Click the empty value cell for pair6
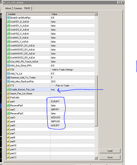Image resolution: width=137 pixels, height=165 pixels. (72, 129)
